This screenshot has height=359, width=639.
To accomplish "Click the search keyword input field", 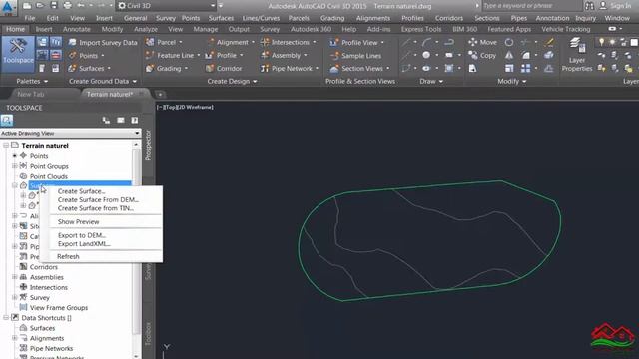I will point(532,6).
